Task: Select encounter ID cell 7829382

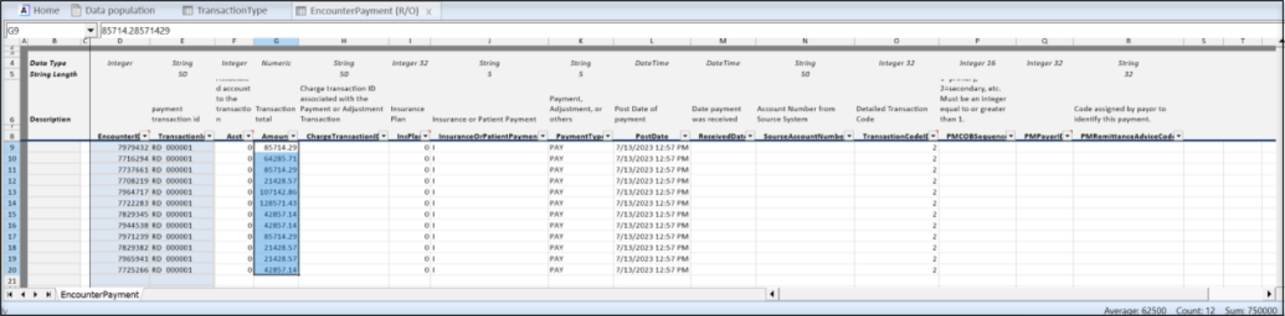Action: tap(120, 247)
